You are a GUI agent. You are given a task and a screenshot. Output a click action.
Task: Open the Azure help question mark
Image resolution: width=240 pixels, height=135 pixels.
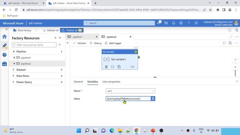188,23
